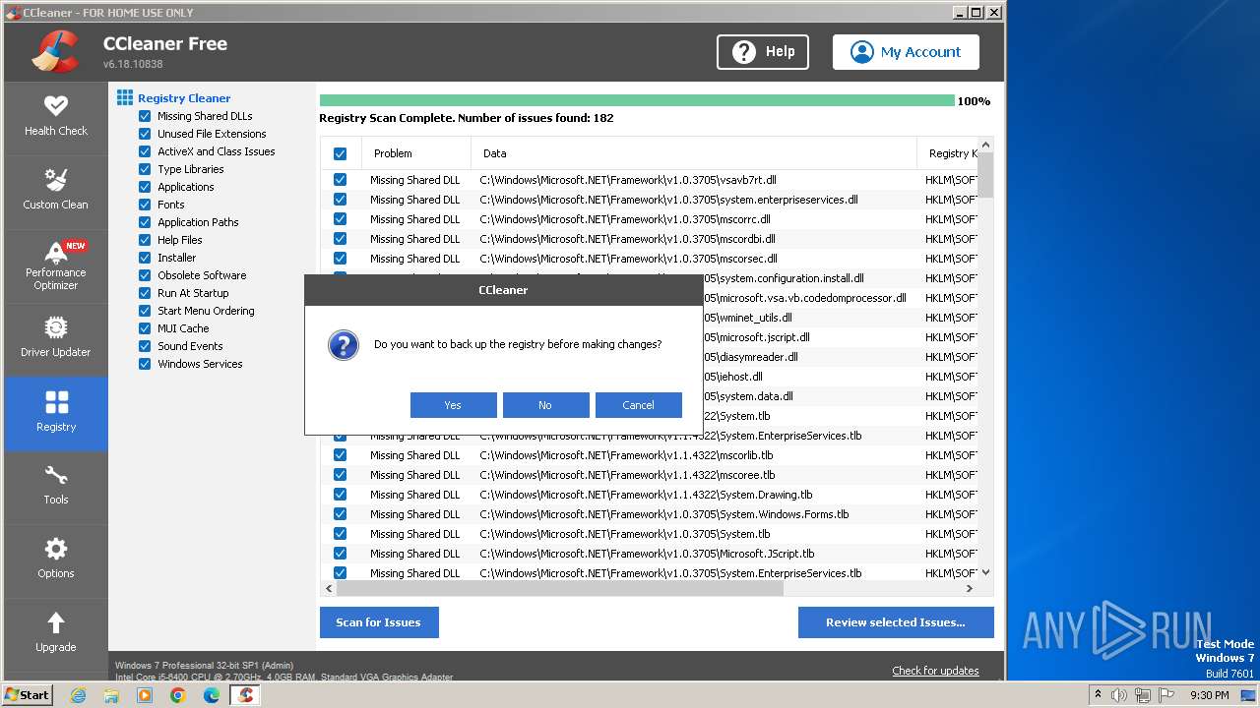Uncheck Obsolete Software option
The height and width of the screenshot is (708, 1260).
pyautogui.click(x=145, y=275)
